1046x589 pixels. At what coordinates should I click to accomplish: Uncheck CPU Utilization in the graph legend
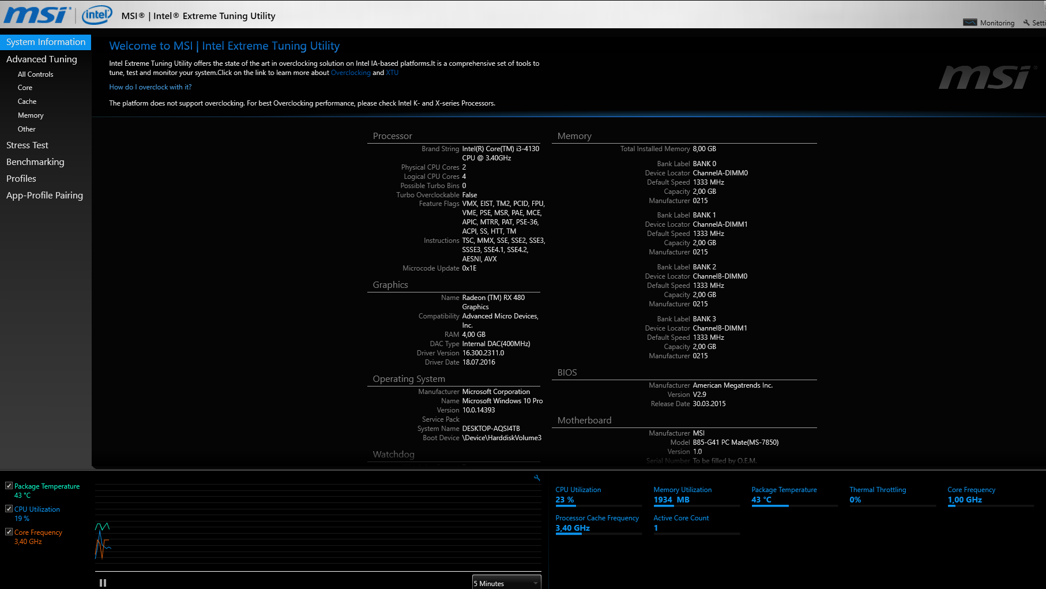coord(9,509)
